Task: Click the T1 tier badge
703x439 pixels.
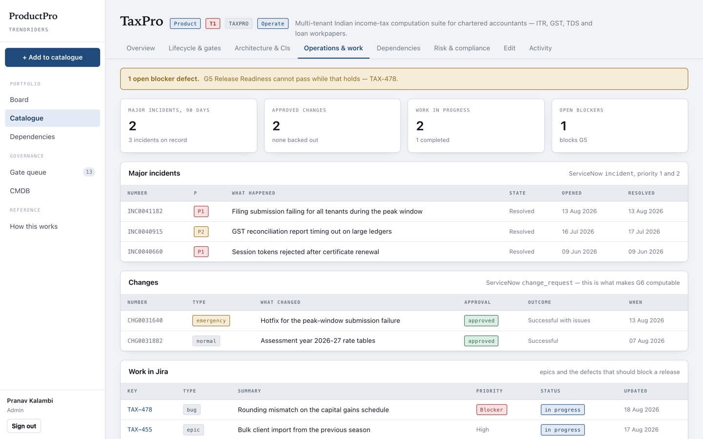Action: (213, 23)
